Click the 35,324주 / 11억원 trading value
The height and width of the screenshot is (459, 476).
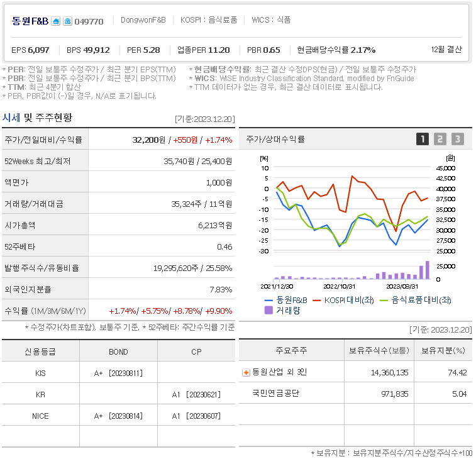pos(202,204)
